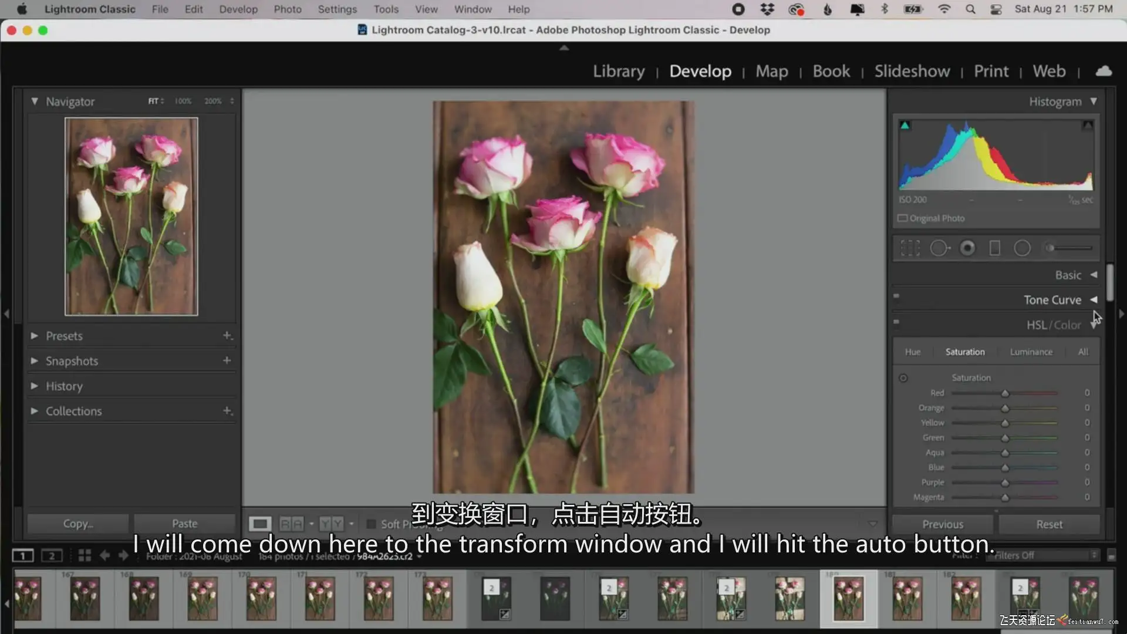Screen dimensions: 1127x634
Task: Activate the Saturation targeted adjustment tool
Action: [903, 378]
